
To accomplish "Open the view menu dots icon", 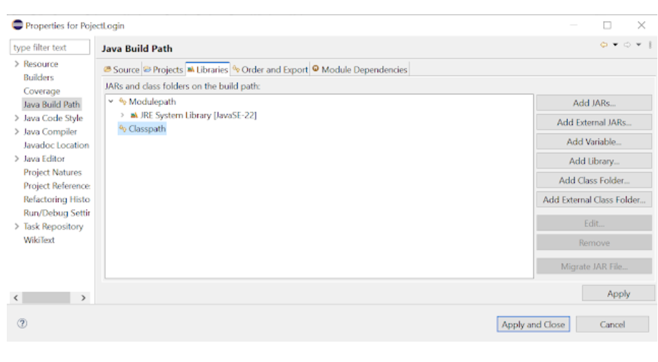I will [650, 45].
